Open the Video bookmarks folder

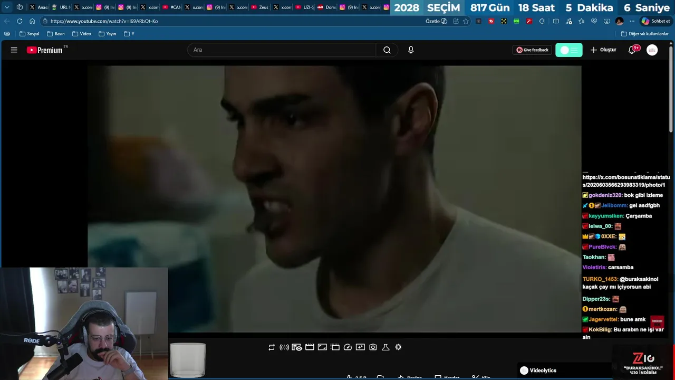point(82,34)
